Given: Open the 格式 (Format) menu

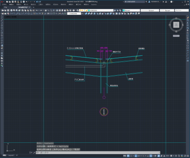Looking at the screenshot, I should point(33,4).
